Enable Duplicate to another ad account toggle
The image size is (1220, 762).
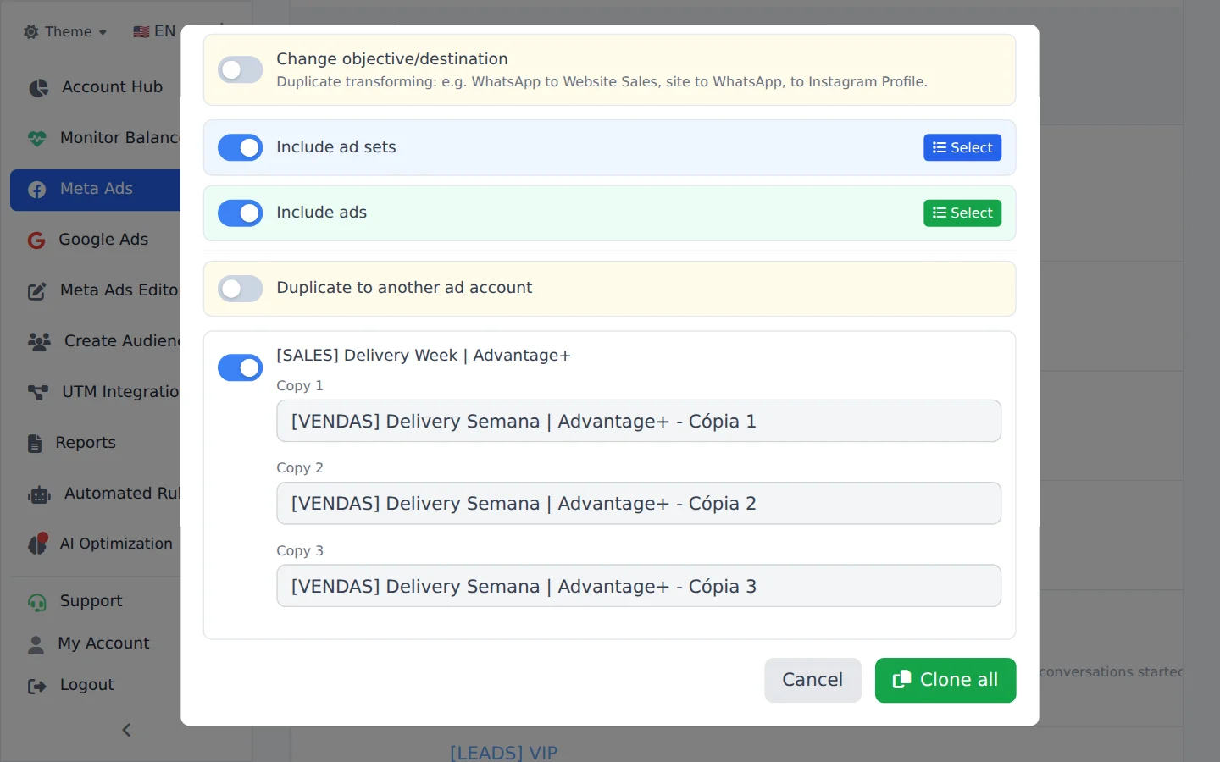point(241,289)
